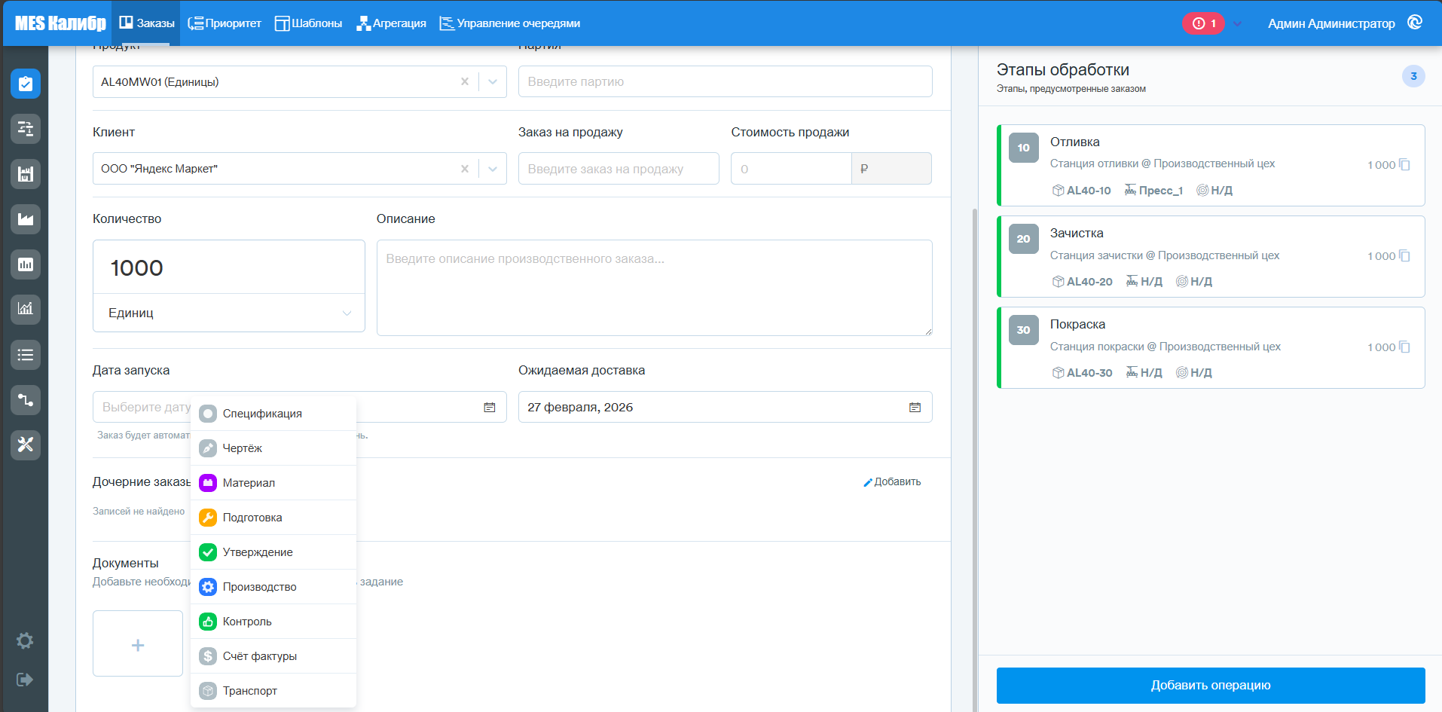Click Добавить link for child orders
The width and height of the screenshot is (1442, 712).
(892, 481)
